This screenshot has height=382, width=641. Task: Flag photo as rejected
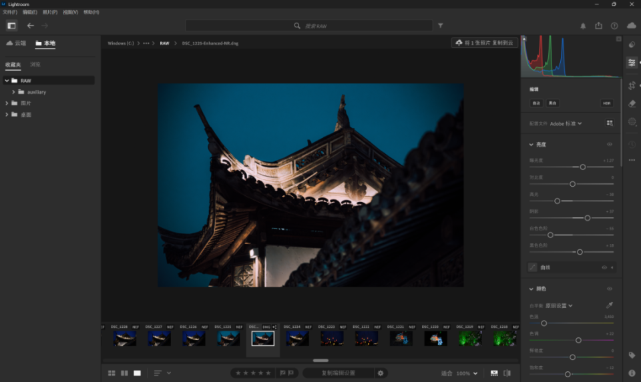tap(290, 373)
